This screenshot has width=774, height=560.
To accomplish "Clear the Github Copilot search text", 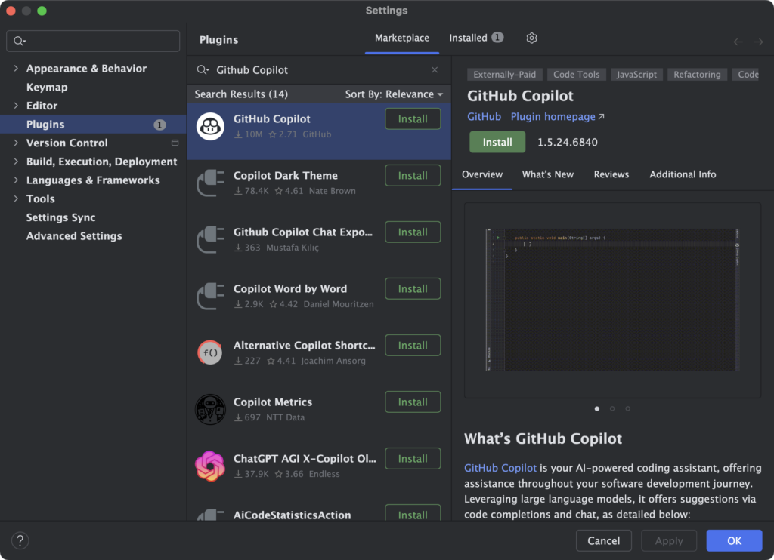I will pyautogui.click(x=435, y=70).
